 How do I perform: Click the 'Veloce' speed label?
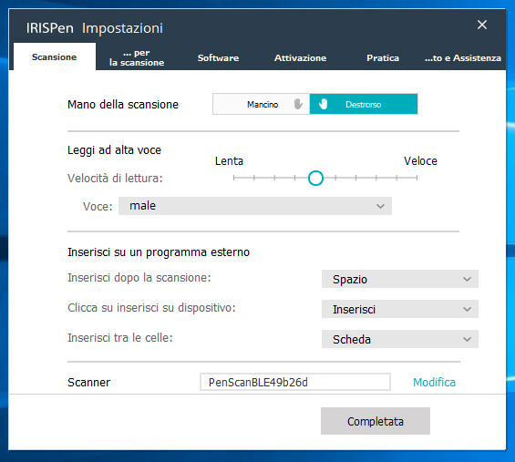(420, 161)
